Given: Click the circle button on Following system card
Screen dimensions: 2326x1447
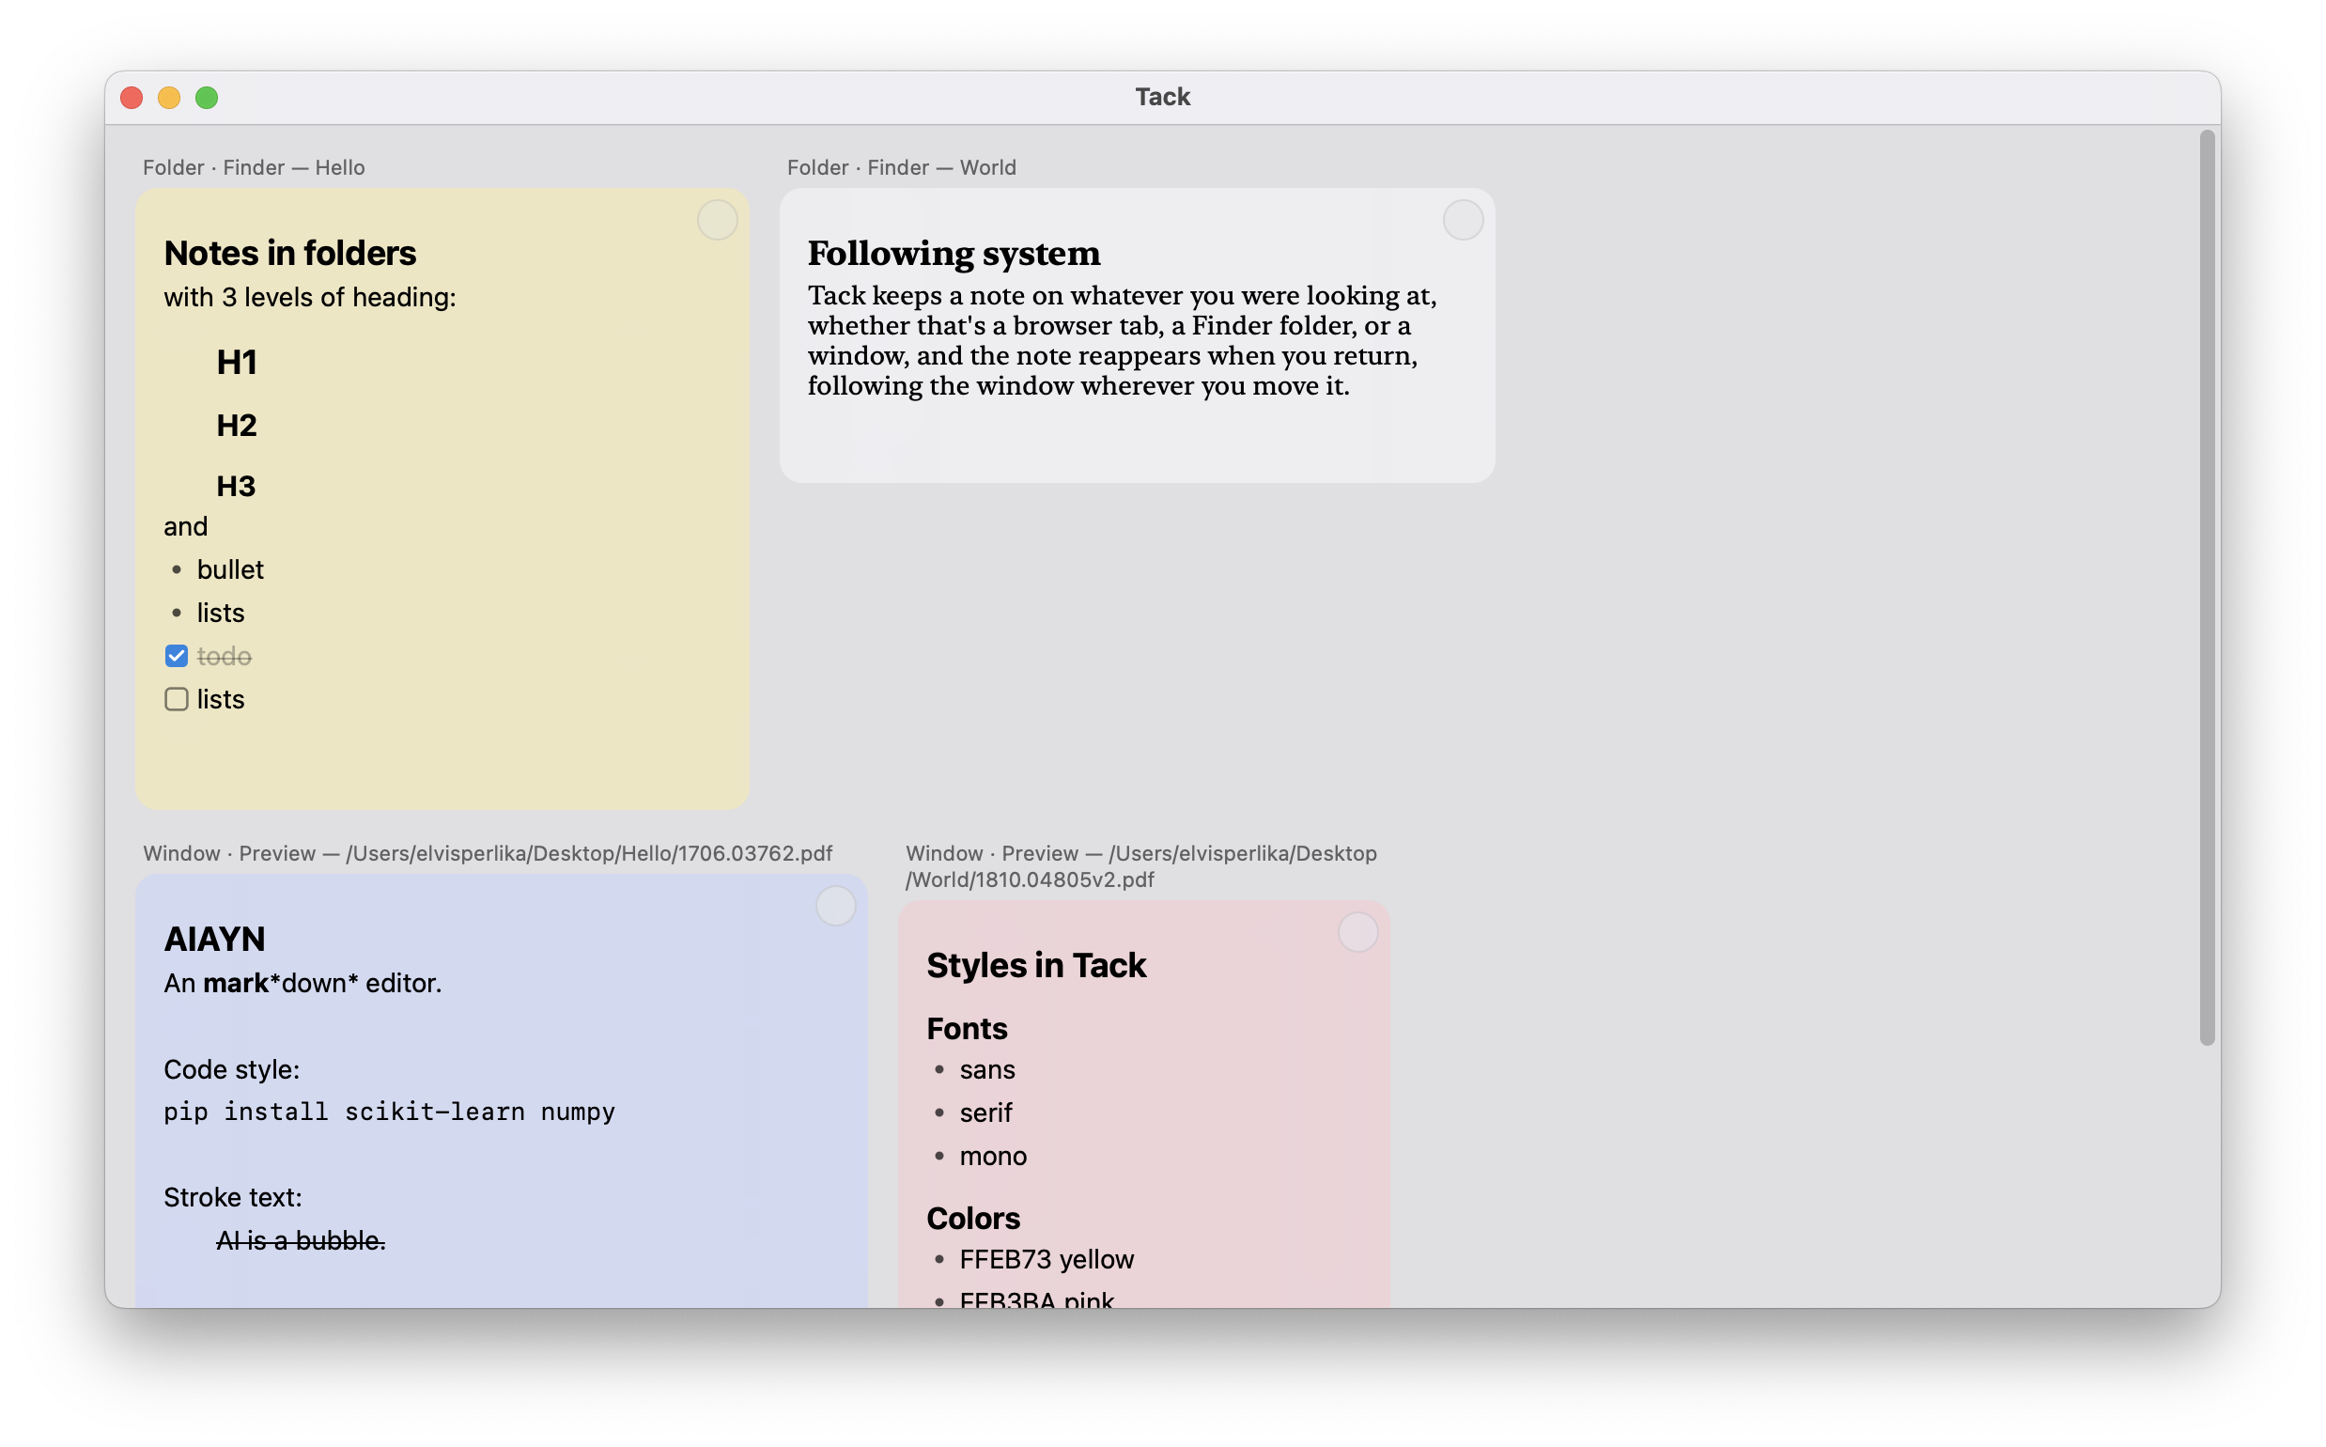Looking at the screenshot, I should (x=1462, y=220).
